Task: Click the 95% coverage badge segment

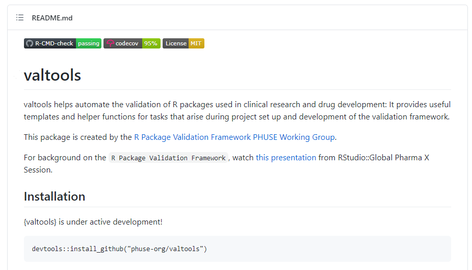Action: pos(151,44)
